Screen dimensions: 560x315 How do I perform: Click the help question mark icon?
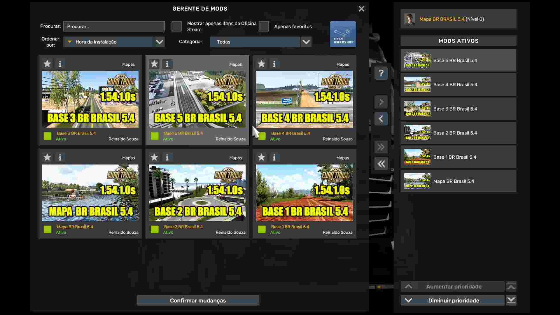point(381,73)
